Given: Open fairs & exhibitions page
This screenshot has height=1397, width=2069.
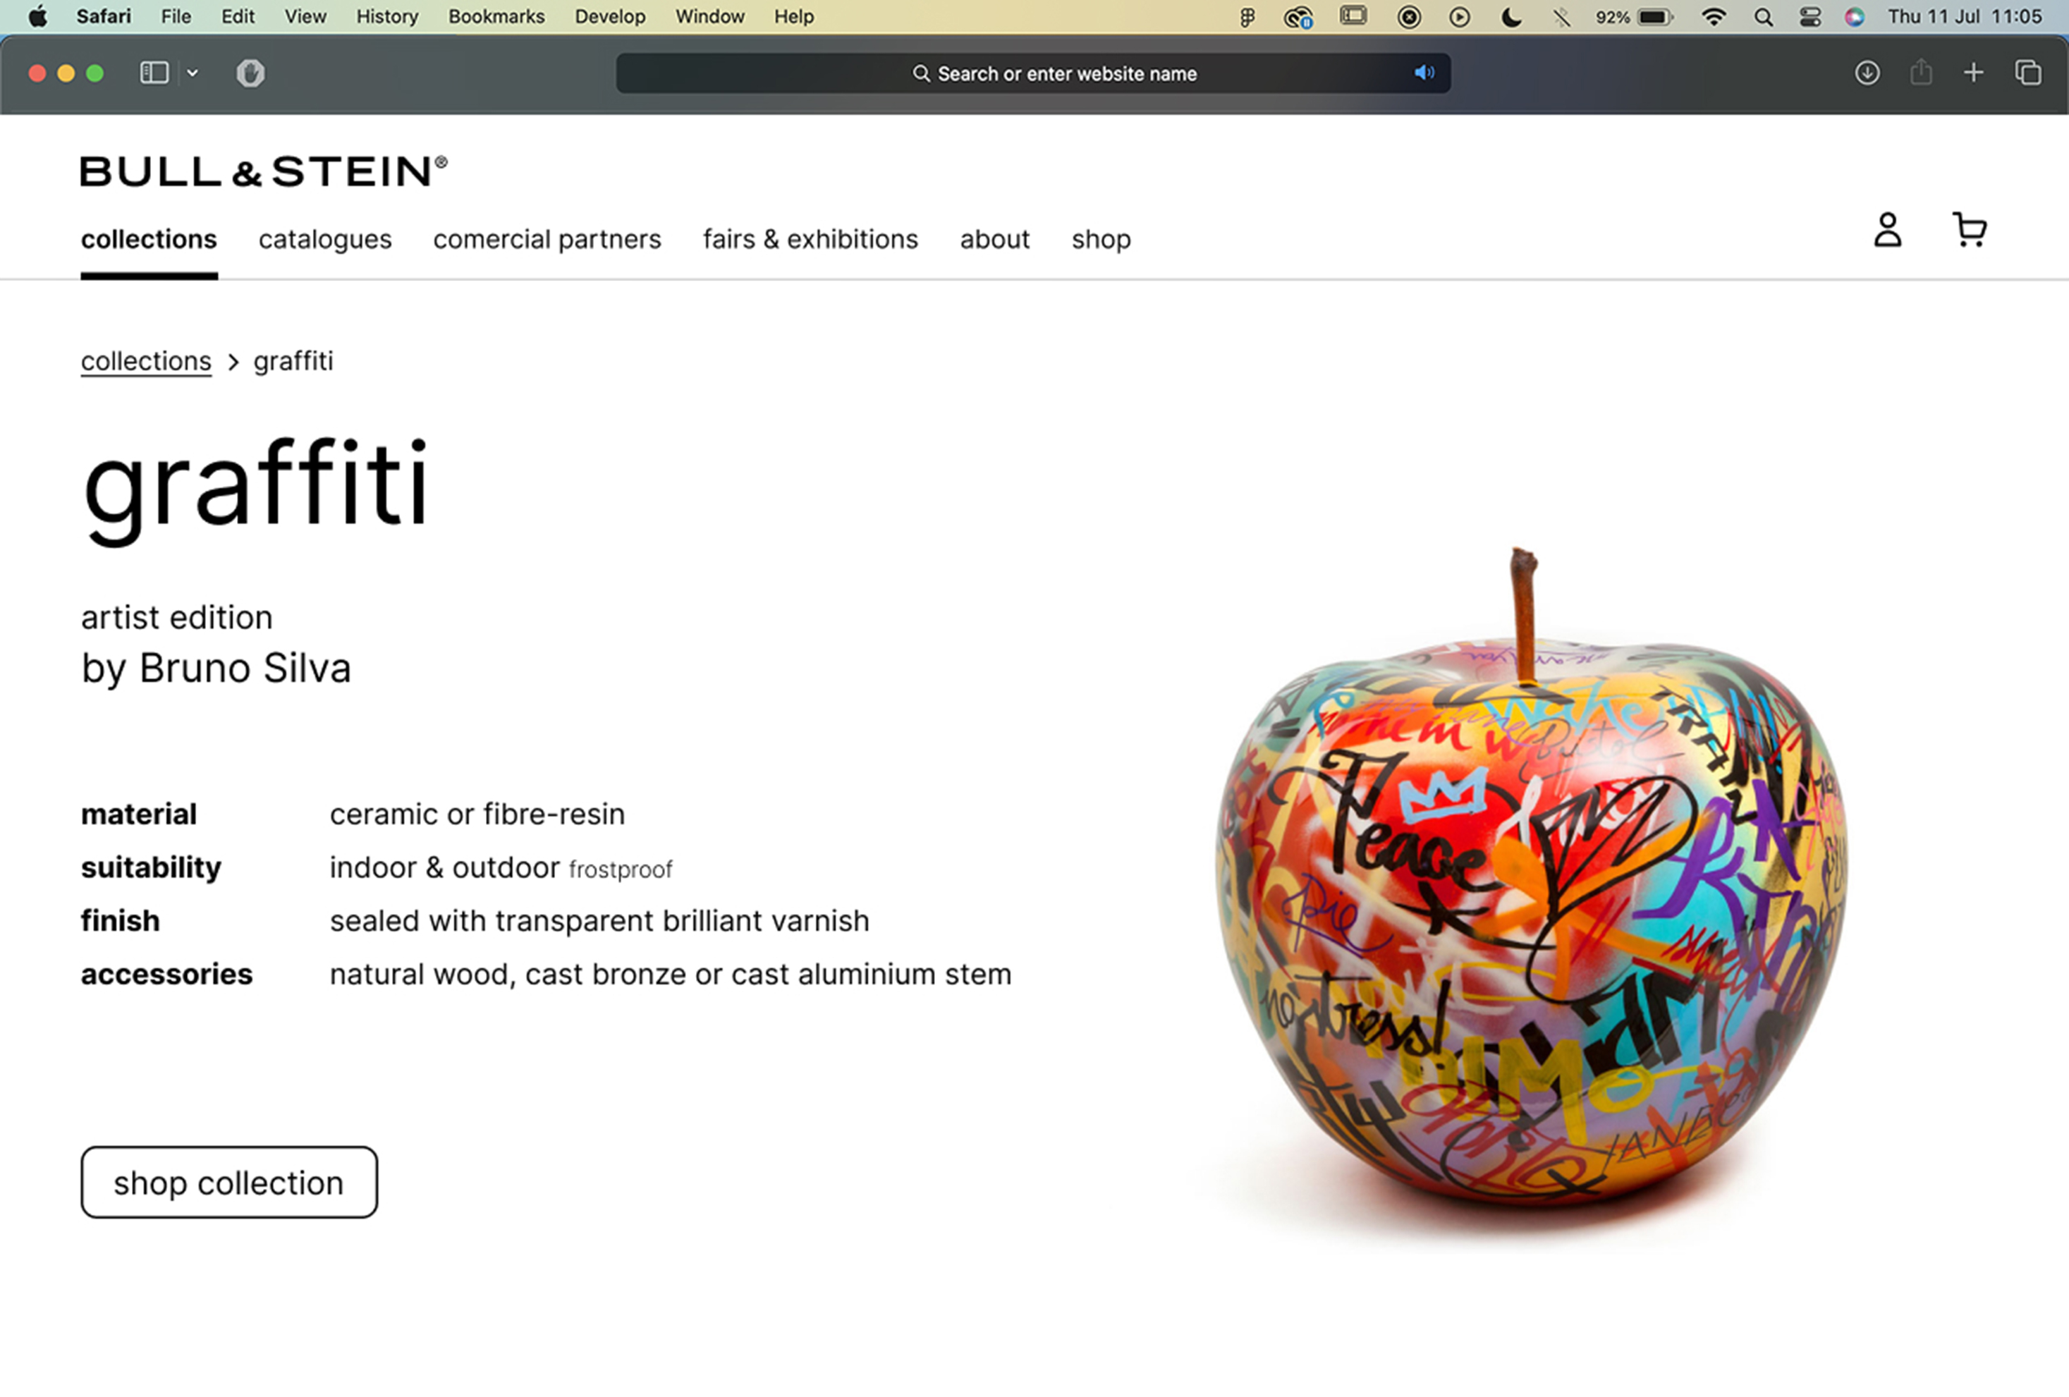Looking at the screenshot, I should (810, 240).
